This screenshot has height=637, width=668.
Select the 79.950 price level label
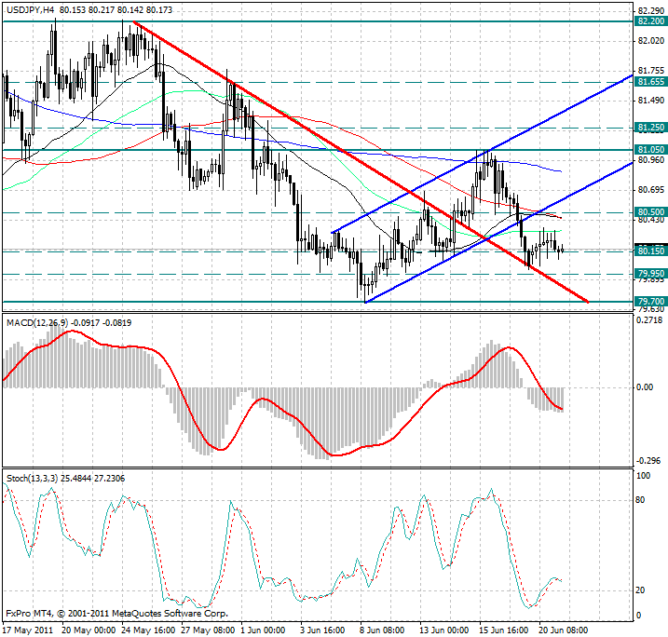point(649,274)
